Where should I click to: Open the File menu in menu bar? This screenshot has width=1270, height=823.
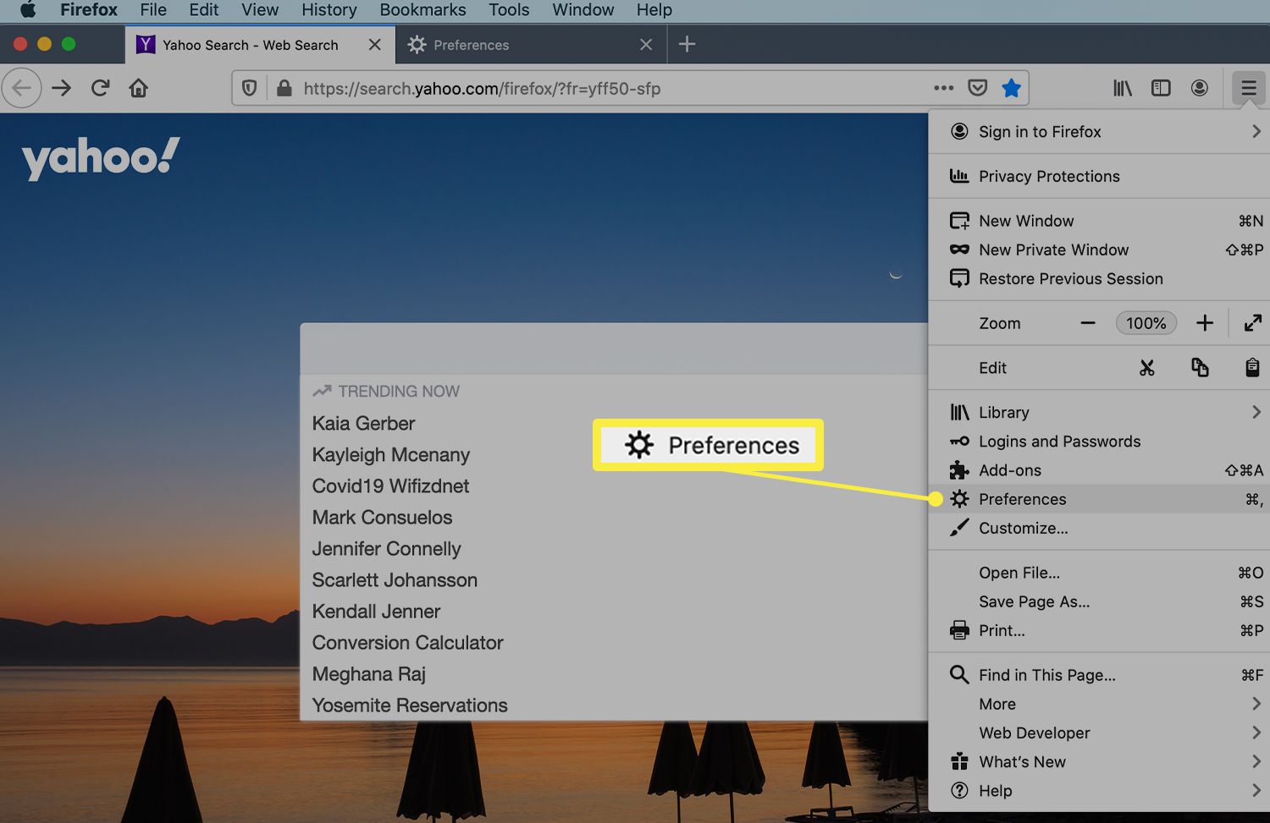tap(153, 10)
